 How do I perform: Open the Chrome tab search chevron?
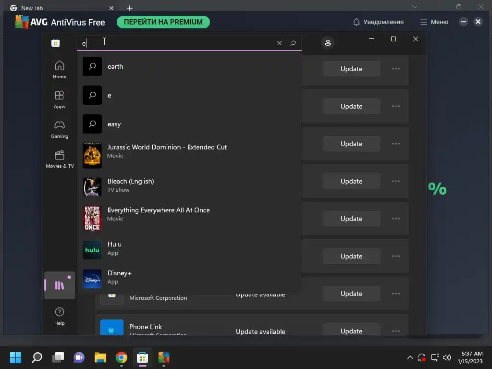pyautogui.click(x=415, y=7)
